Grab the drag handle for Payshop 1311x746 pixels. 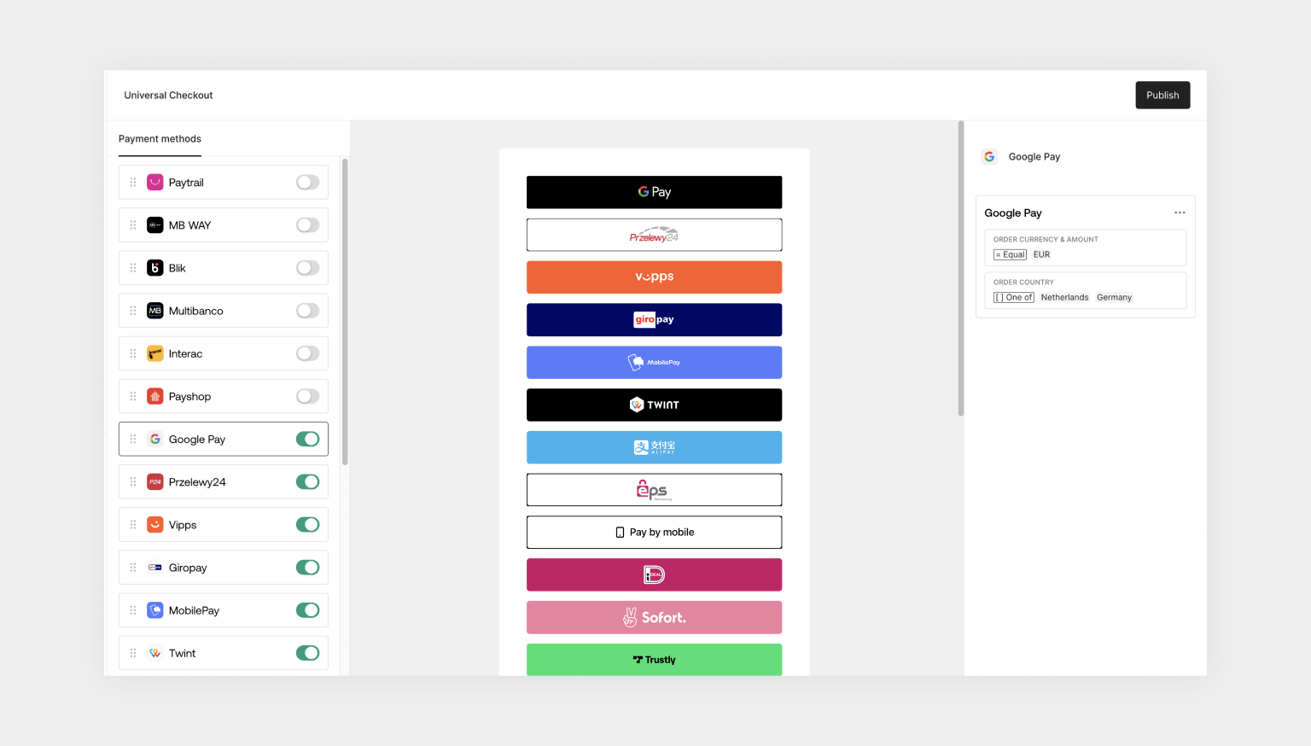click(133, 396)
